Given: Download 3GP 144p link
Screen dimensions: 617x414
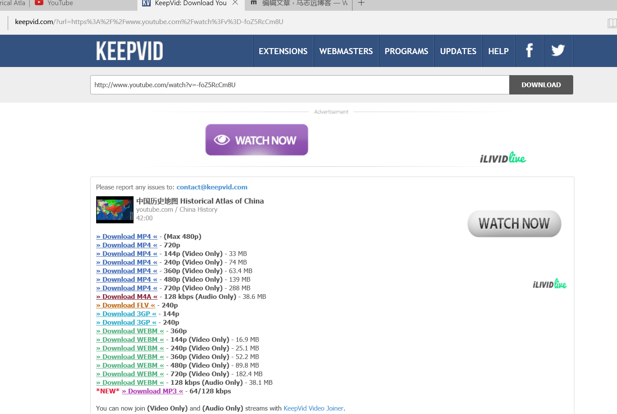Looking at the screenshot, I should coord(126,314).
